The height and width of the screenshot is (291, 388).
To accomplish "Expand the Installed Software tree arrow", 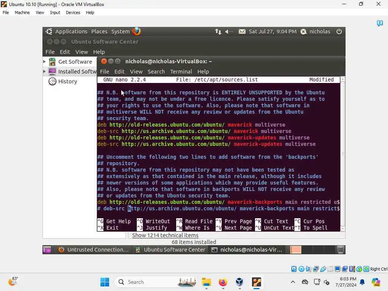I will pos(44,72).
